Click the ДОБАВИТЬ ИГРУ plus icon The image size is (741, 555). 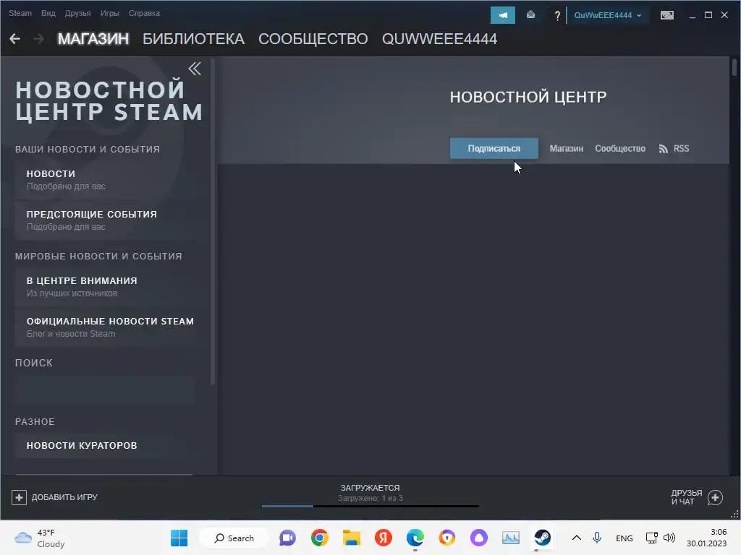(x=19, y=497)
